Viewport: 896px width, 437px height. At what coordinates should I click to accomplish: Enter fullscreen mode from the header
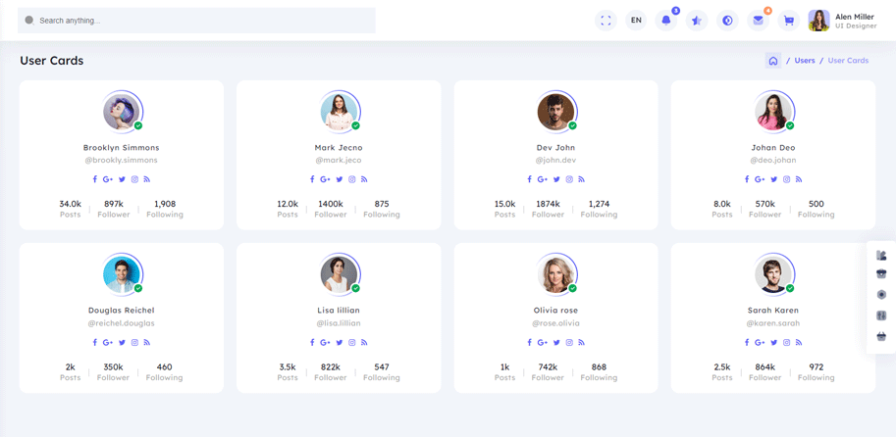point(606,21)
